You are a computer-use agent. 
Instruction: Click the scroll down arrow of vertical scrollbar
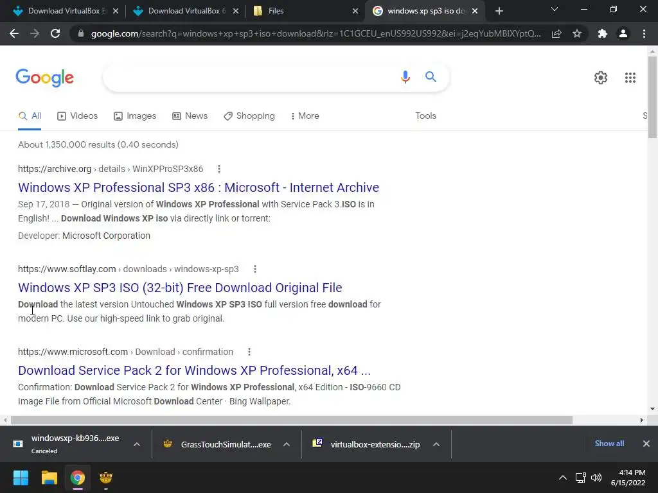(x=652, y=409)
